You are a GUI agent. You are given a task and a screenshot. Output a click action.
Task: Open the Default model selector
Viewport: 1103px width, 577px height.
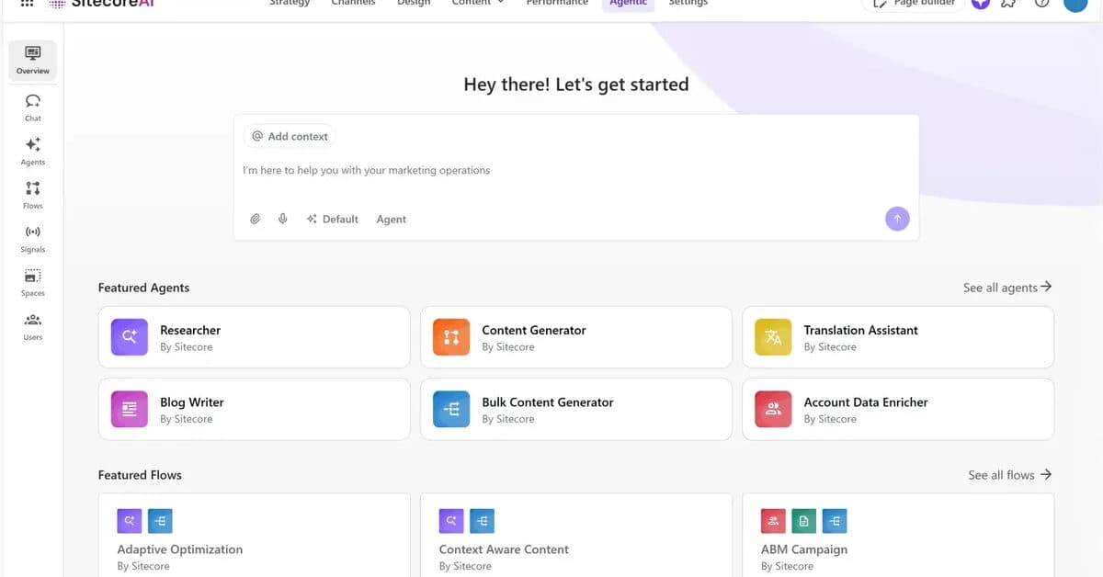(333, 219)
